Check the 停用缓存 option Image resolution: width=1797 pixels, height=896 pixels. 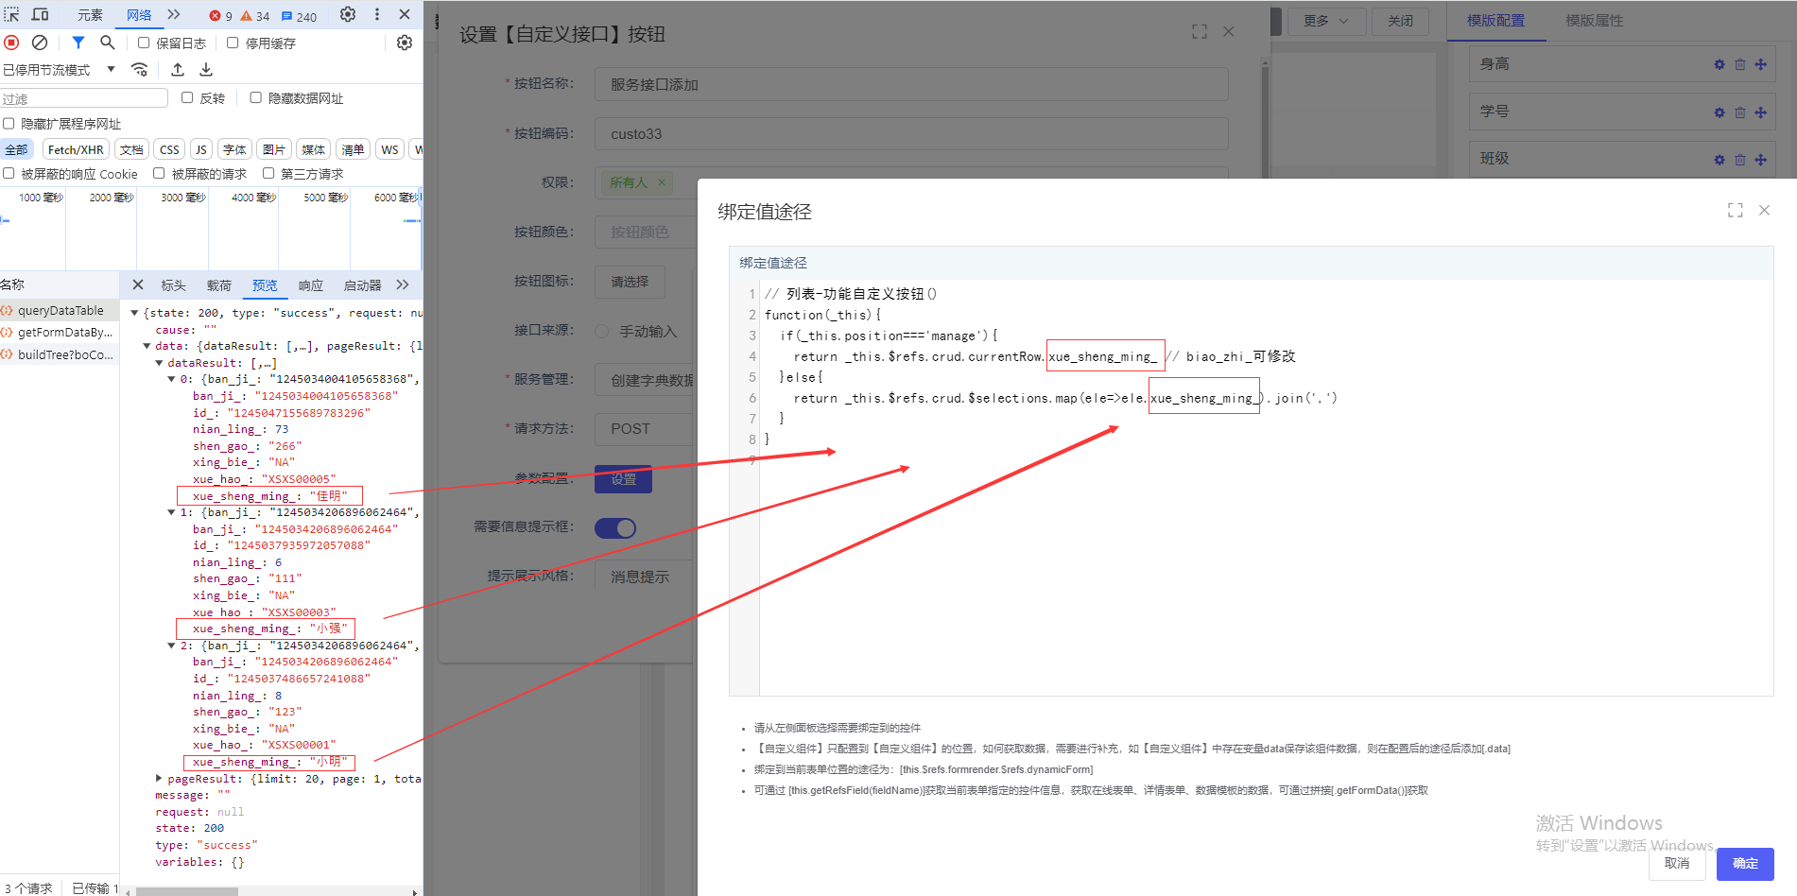click(233, 43)
